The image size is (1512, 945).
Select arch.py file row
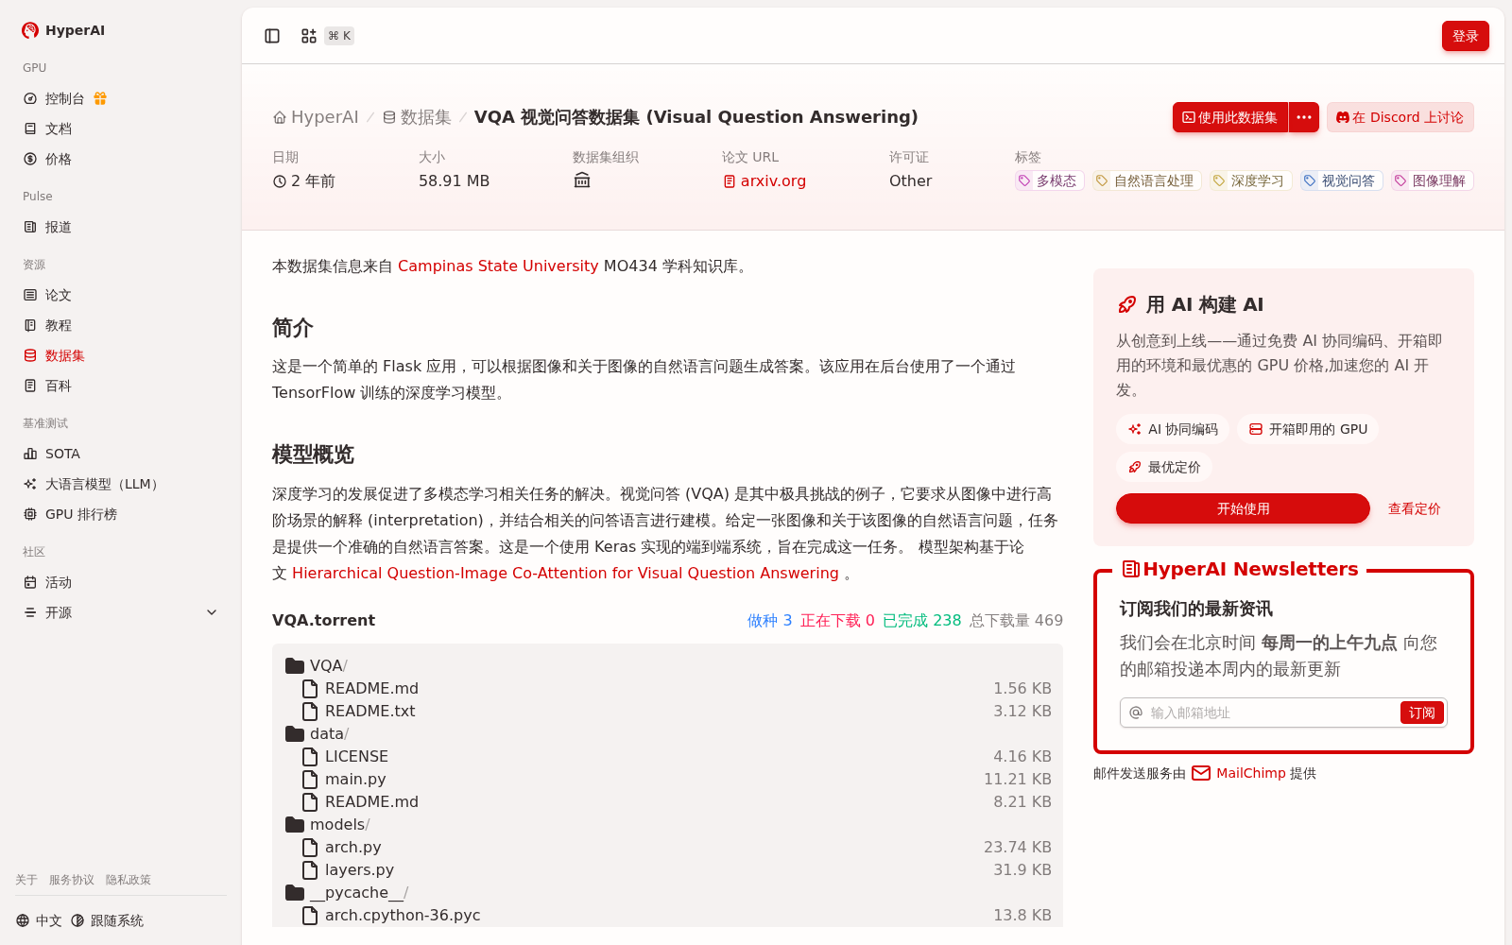coord(667,847)
